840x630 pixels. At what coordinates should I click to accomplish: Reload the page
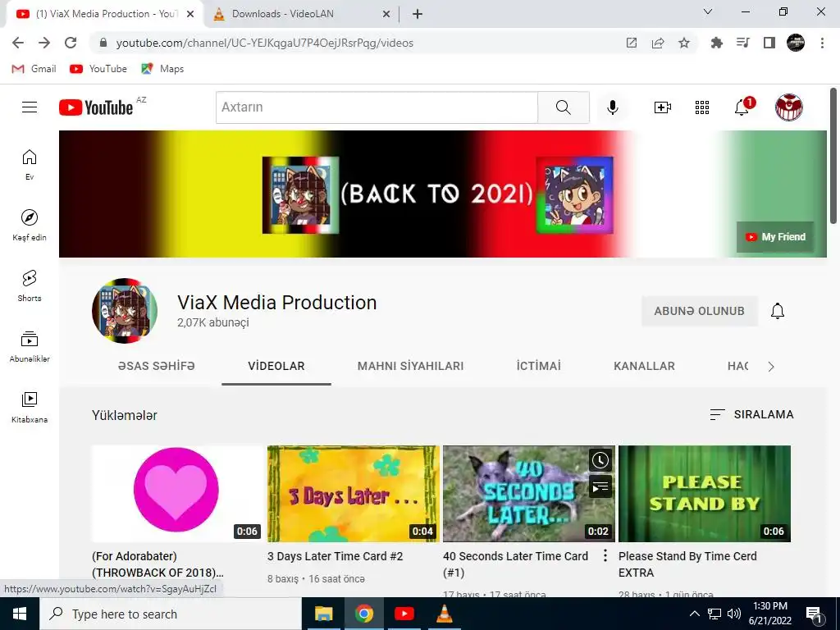[71, 43]
